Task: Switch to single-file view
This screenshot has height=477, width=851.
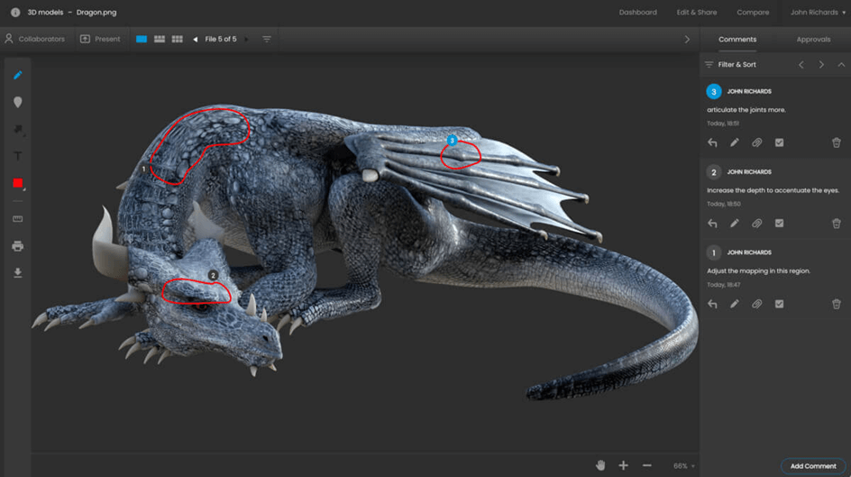Action: [x=142, y=39]
